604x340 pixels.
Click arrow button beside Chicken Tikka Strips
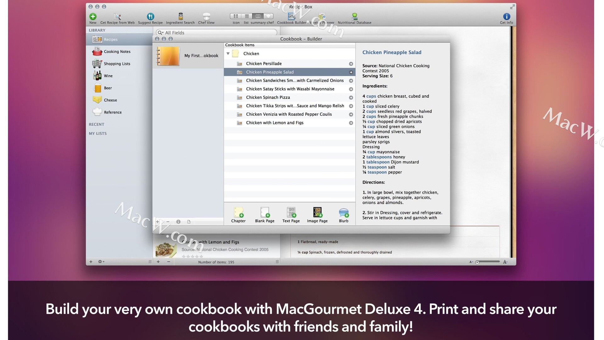[x=351, y=106]
